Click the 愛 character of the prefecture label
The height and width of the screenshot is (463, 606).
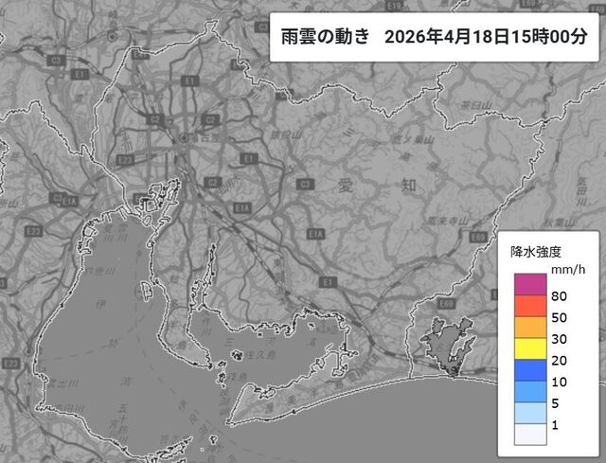click(x=345, y=186)
